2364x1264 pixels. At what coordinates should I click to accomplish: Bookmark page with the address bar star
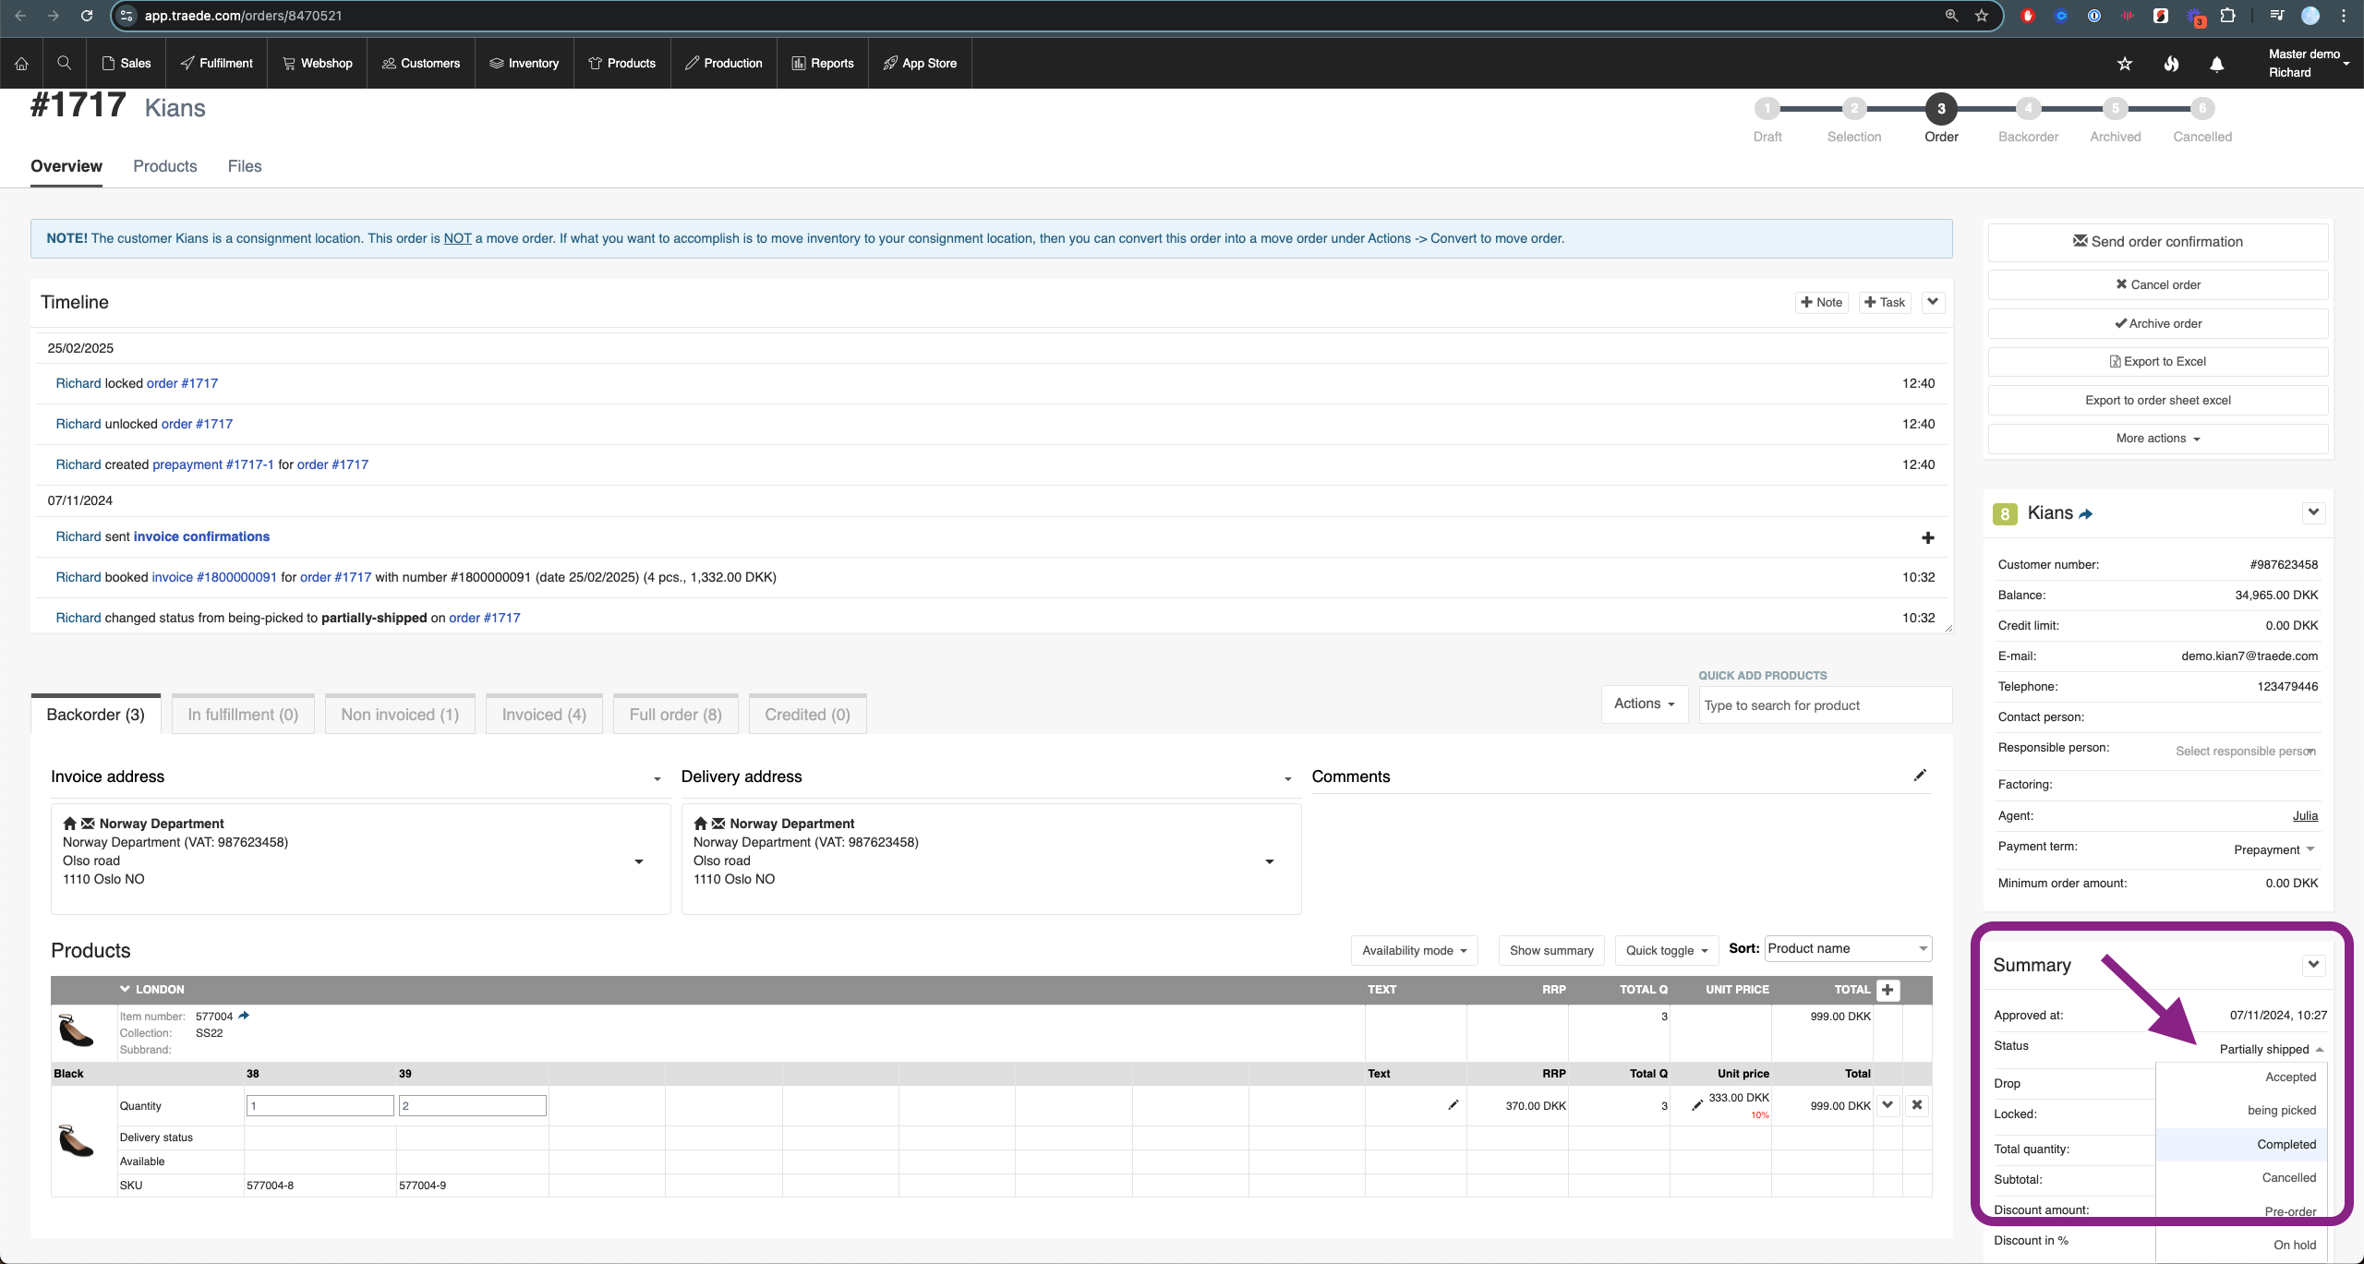coord(1982,16)
